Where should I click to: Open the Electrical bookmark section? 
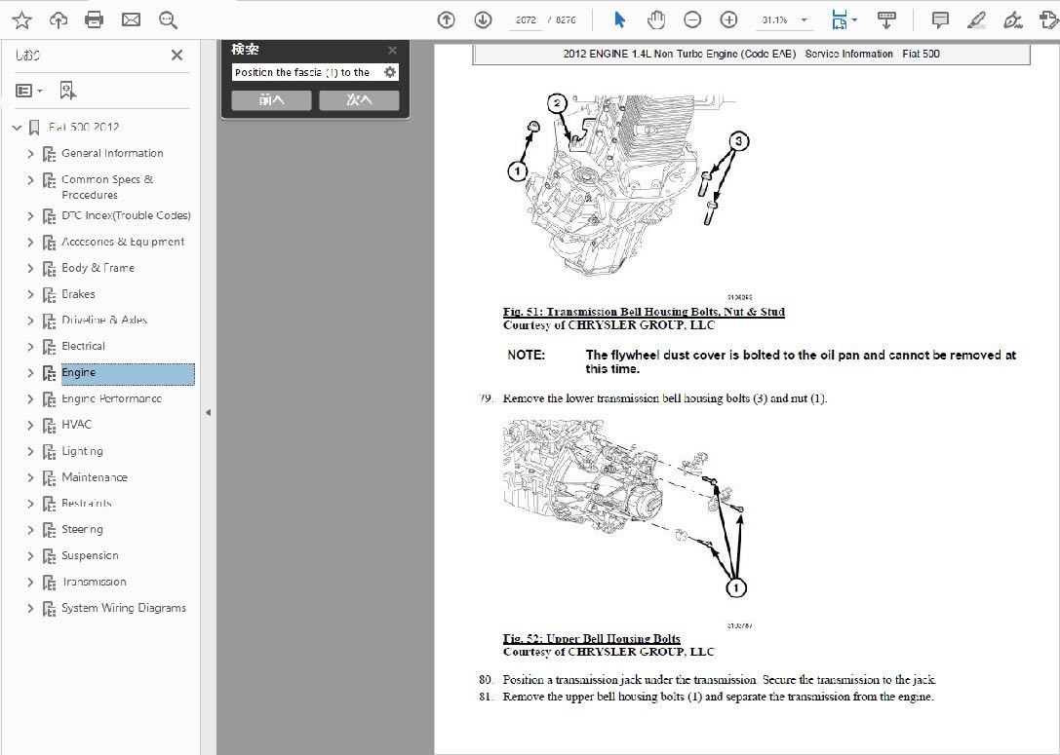pos(83,347)
